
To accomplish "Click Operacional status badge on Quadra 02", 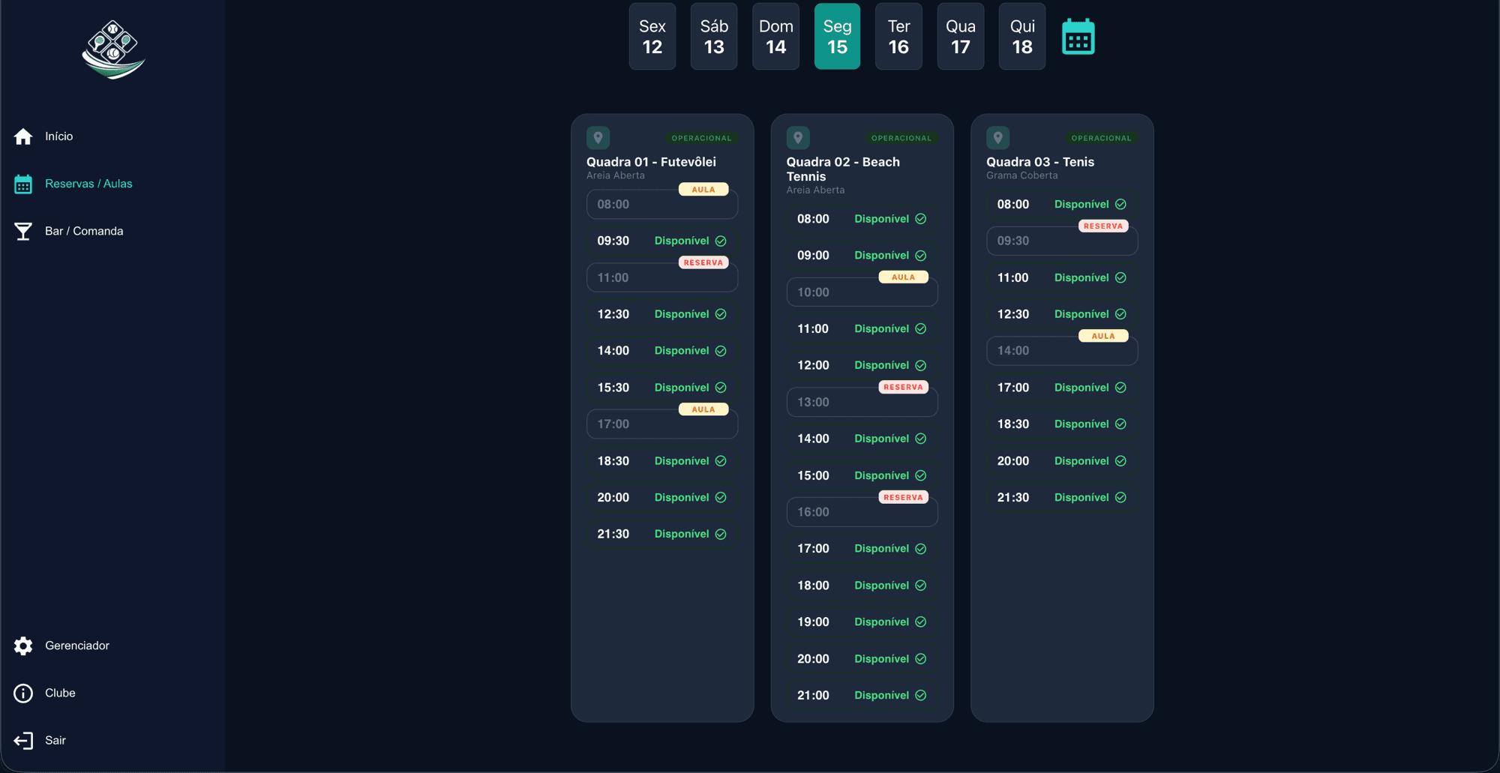I will click(901, 138).
